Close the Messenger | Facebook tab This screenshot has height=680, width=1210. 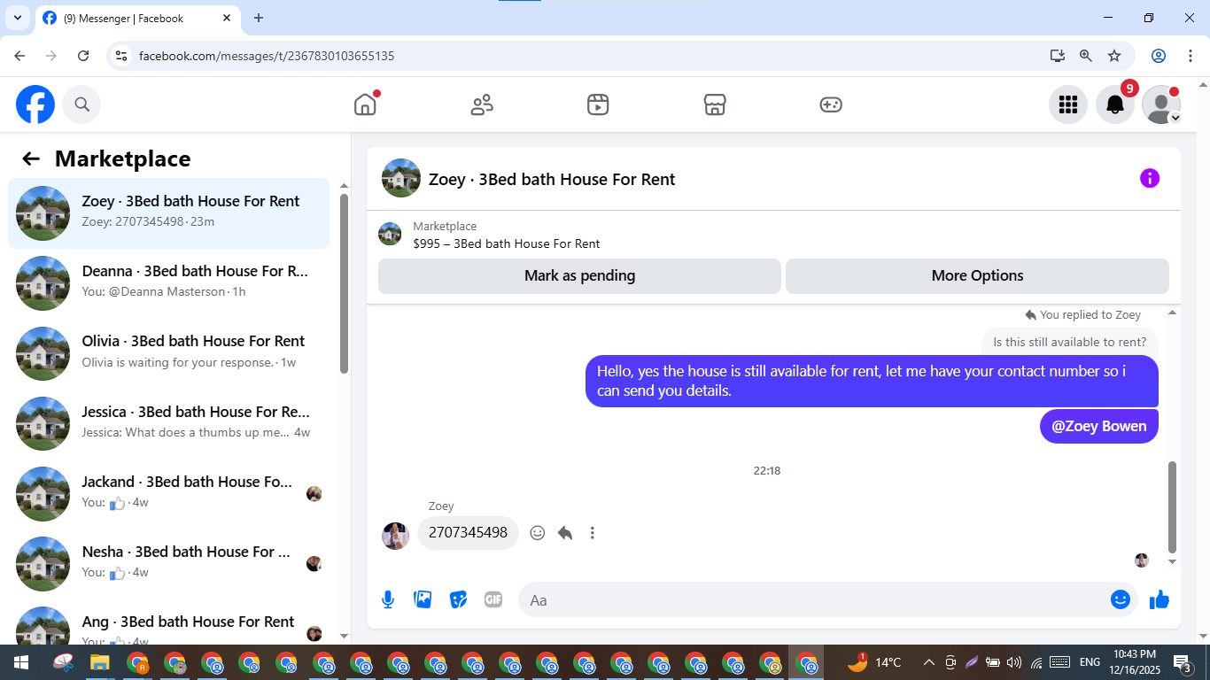tap(227, 18)
